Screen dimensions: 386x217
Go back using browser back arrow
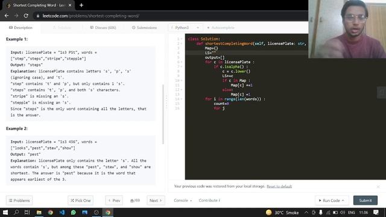pyautogui.click(x=7, y=16)
